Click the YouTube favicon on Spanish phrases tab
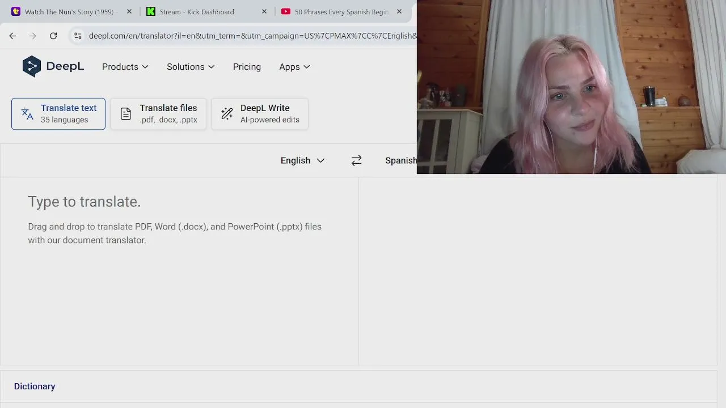This screenshot has width=726, height=408. 286,11
